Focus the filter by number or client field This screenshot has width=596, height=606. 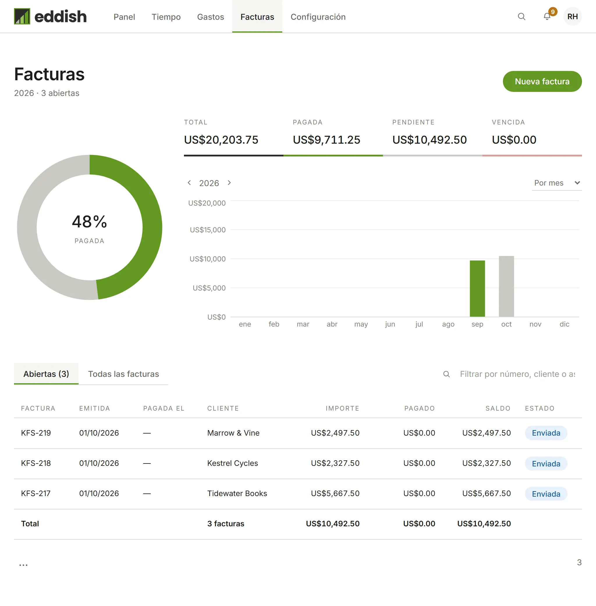pos(517,374)
